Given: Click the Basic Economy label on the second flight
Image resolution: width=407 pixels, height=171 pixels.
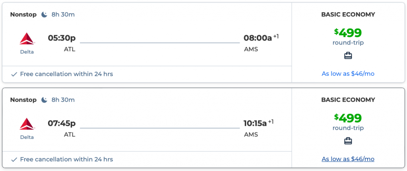Looking at the screenshot, I should pyautogui.click(x=348, y=100).
